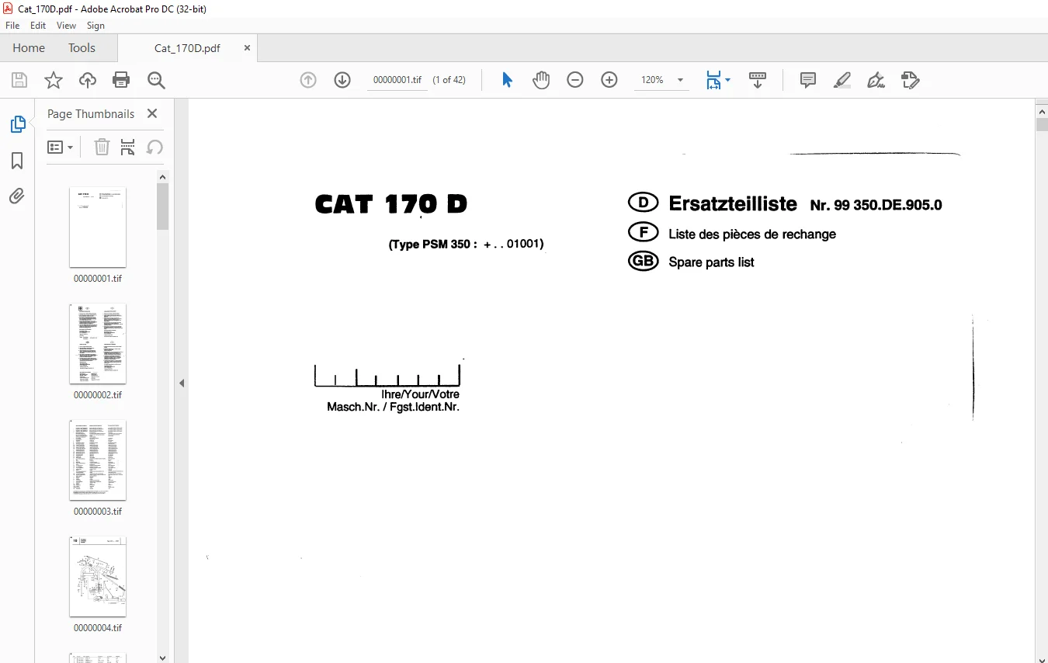Select the Hand pan tool

[x=541, y=80]
